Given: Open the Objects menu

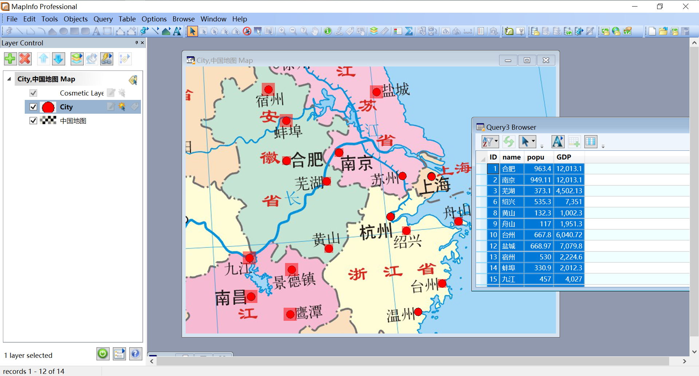Looking at the screenshot, I should 76,19.
